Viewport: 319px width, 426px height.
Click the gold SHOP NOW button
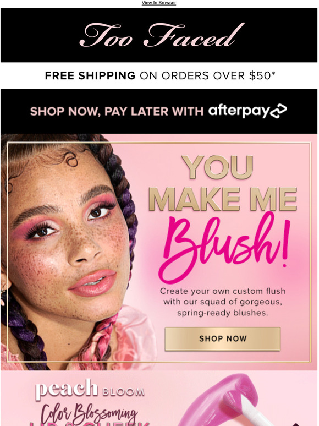click(223, 338)
